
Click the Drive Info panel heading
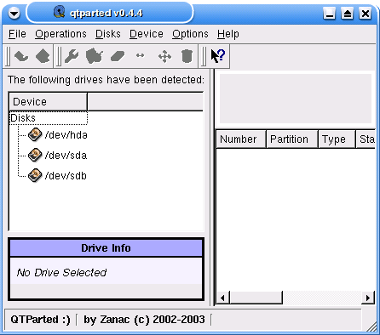pos(106,248)
